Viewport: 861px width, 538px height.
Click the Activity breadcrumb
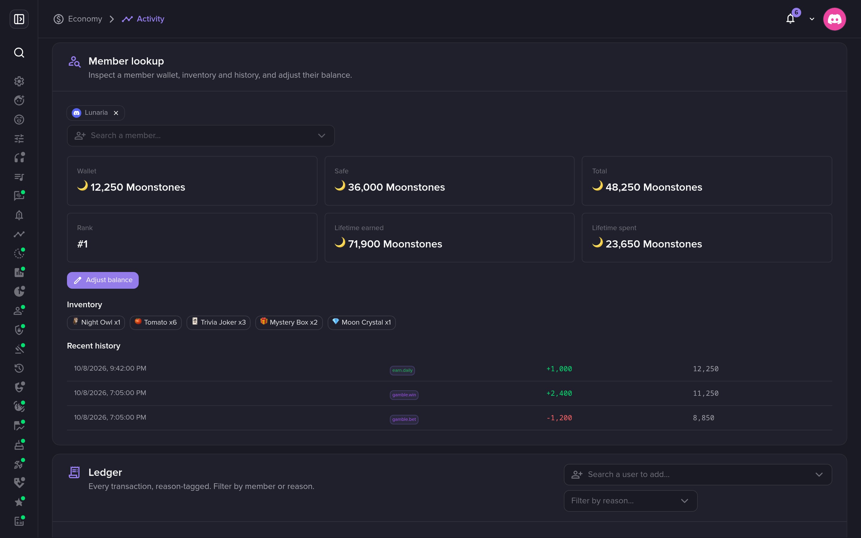(143, 19)
